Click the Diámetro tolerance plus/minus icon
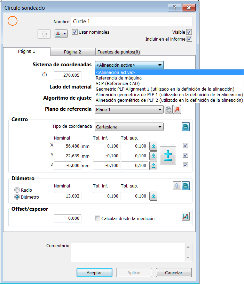The width and height of the screenshot is (244, 284). click(153, 196)
